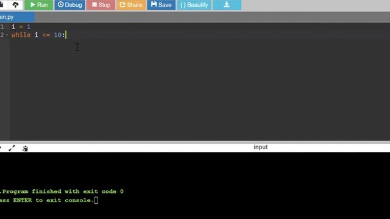The height and width of the screenshot is (219, 390).
Task: Click the "while i <= 10:" code line
Action: coord(38,35)
